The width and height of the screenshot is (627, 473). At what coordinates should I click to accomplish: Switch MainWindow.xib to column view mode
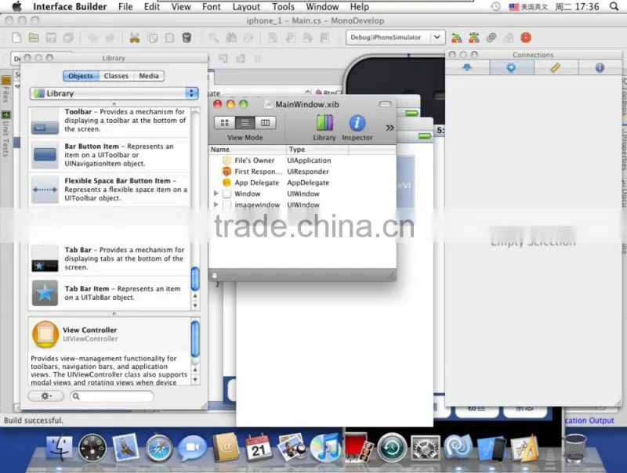click(265, 123)
